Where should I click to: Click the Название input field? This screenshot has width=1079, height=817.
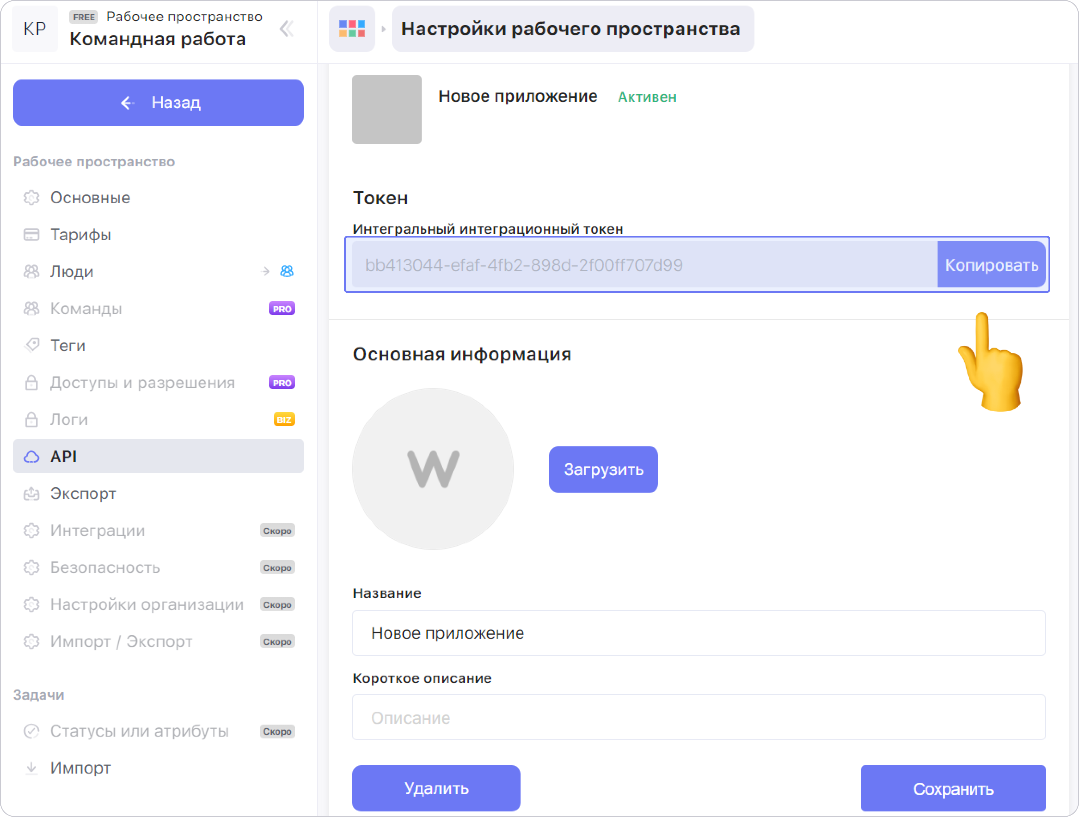click(698, 633)
